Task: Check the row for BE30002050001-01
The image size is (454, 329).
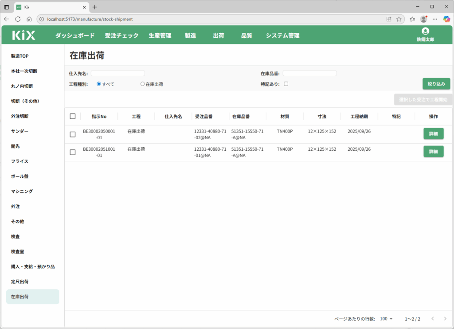Action: pyautogui.click(x=73, y=134)
